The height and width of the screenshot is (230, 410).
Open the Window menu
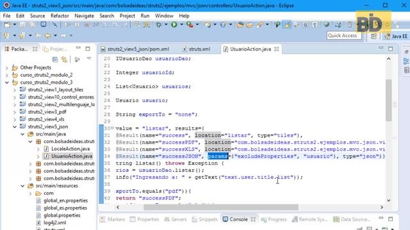tap(164, 16)
